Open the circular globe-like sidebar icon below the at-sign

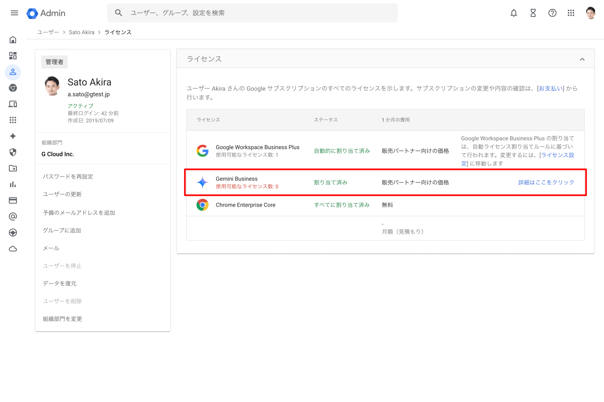point(13,233)
